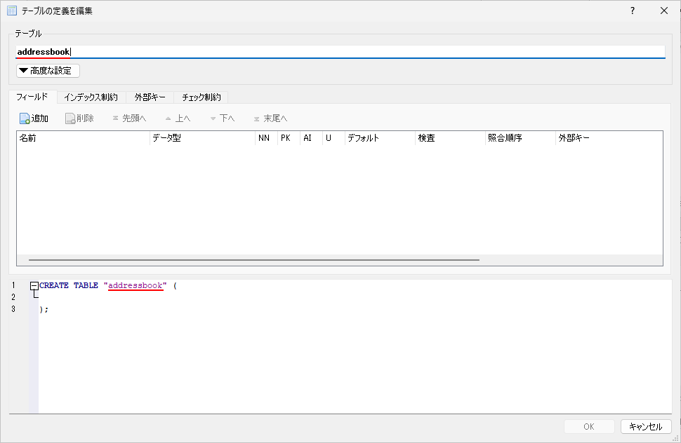This screenshot has width=681, height=443.
Task: Click the 名前 column header
Action: tap(83, 138)
